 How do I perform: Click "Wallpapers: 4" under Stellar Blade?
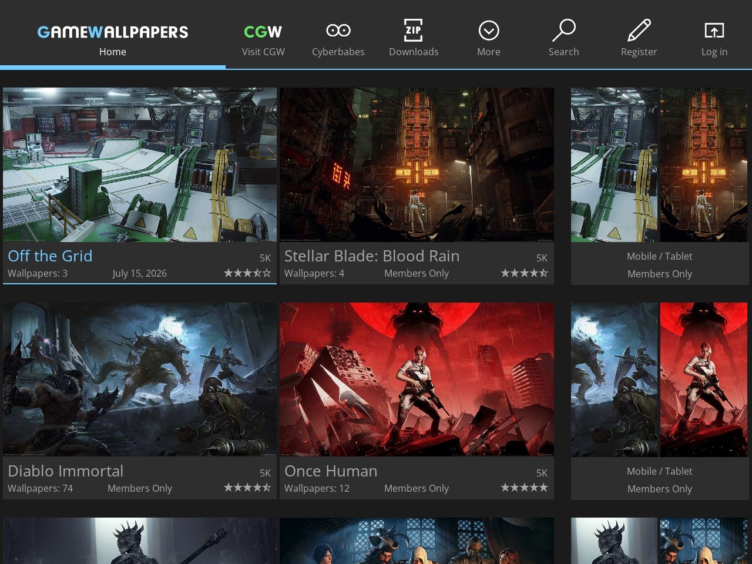click(x=314, y=273)
